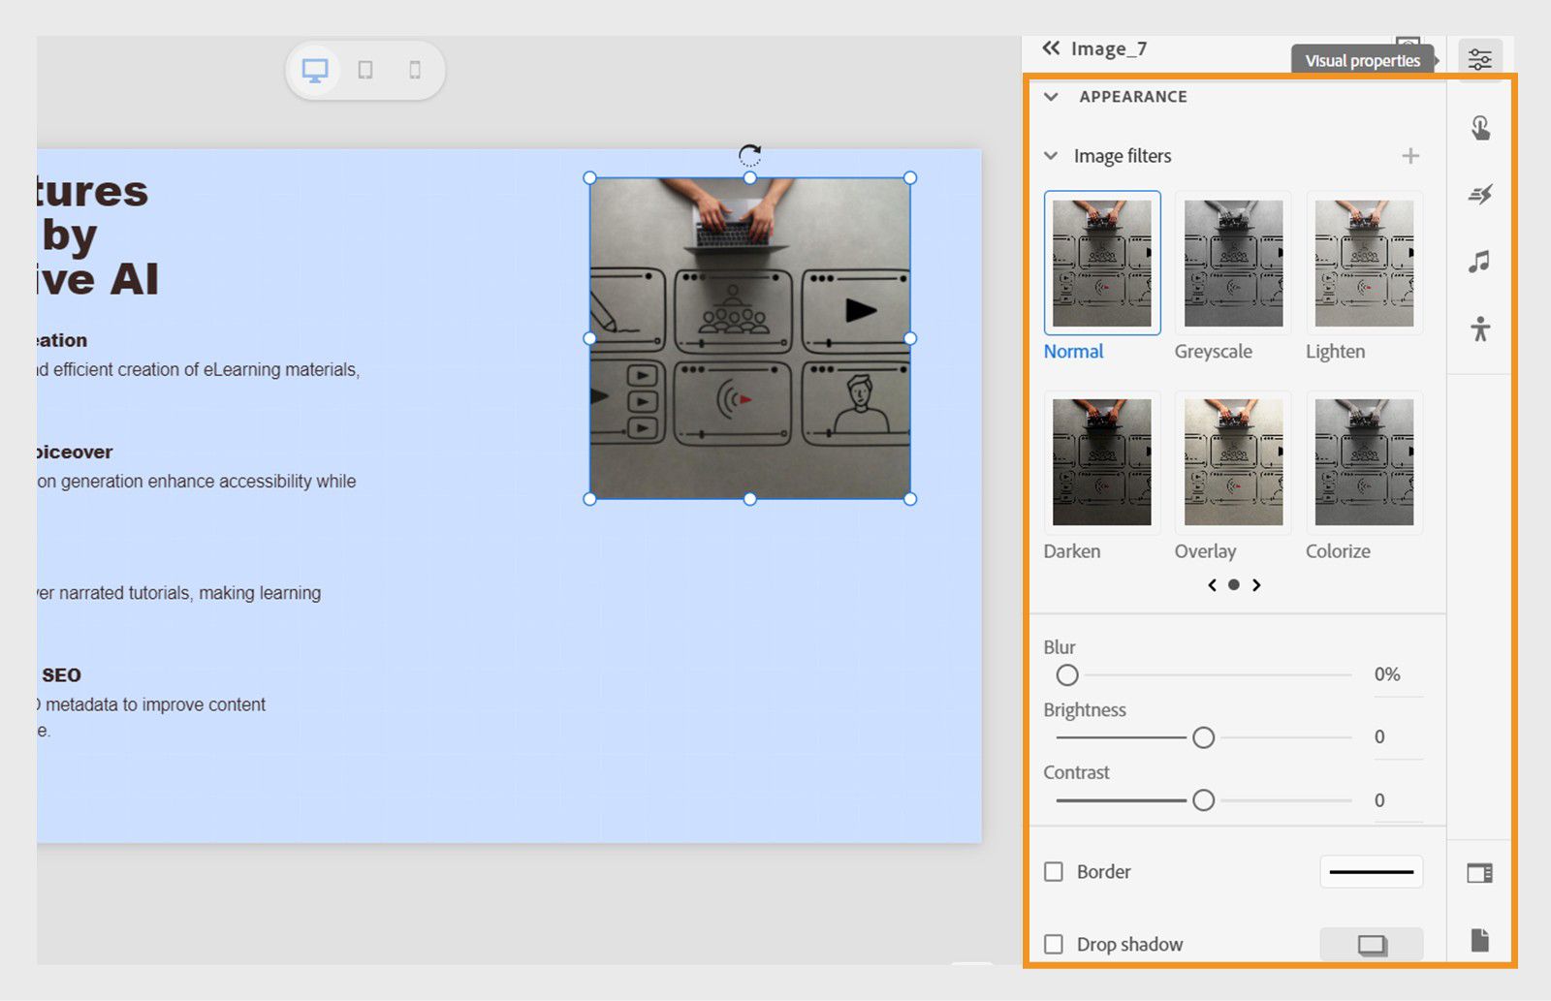The image size is (1551, 1001).
Task: Open the slide properties panel
Action: [1479, 871]
